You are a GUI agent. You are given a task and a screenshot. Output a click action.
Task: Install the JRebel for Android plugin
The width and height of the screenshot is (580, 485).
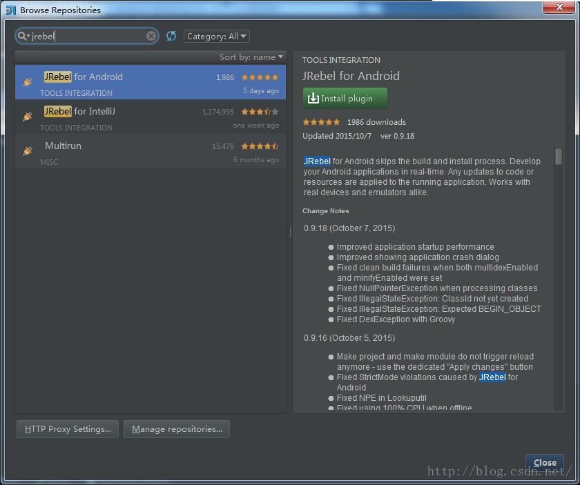tap(345, 99)
